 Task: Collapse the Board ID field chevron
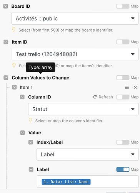5,6
